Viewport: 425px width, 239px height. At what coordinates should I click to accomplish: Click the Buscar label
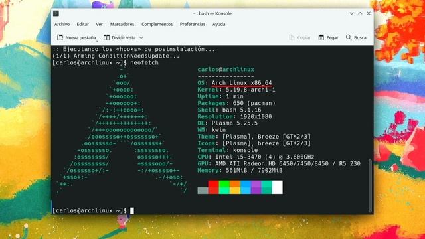point(361,38)
